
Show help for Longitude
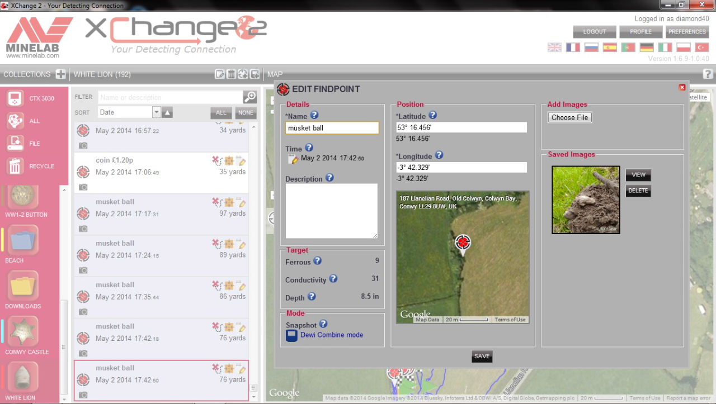pos(439,155)
